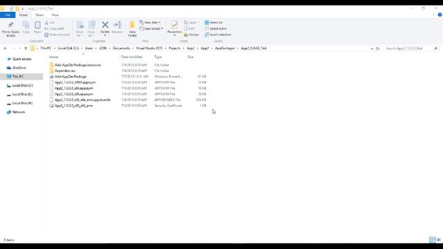The height and width of the screenshot is (249, 443).
Task: Switch to the View ribbon tab
Action: tap(55, 15)
